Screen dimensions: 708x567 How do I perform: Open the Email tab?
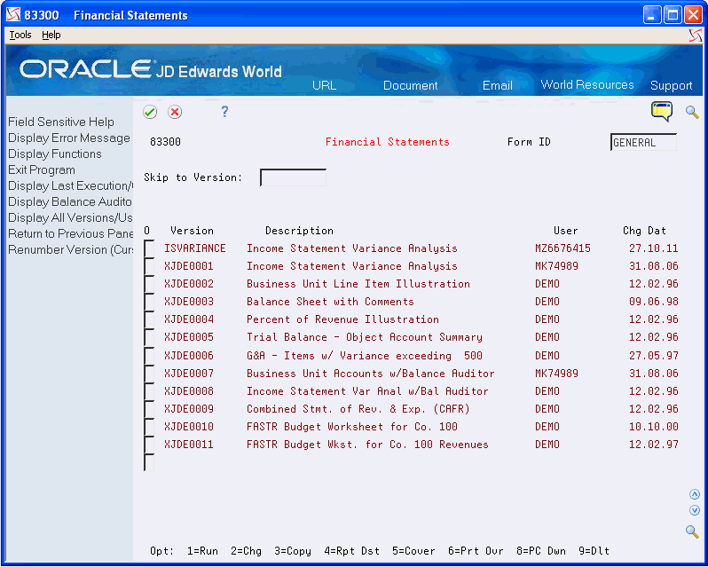coord(497,85)
